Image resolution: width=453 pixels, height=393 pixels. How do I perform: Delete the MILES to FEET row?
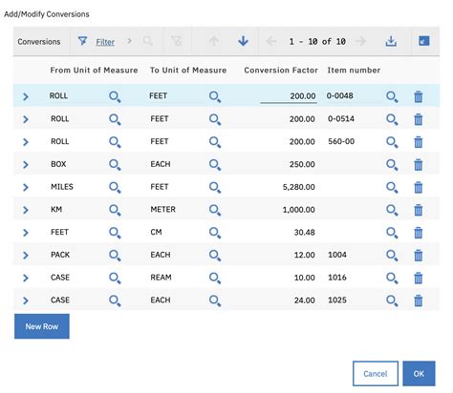point(419,187)
